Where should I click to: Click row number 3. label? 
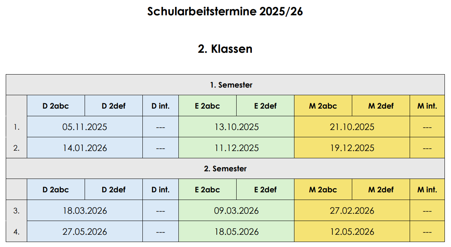click(16, 211)
